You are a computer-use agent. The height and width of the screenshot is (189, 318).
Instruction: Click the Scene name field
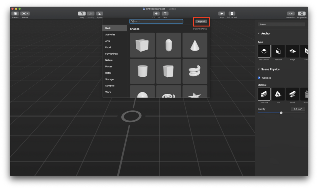pos(281,24)
